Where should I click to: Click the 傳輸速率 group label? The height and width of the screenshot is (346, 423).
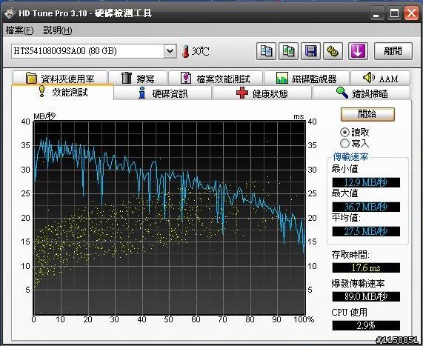pyautogui.click(x=350, y=157)
